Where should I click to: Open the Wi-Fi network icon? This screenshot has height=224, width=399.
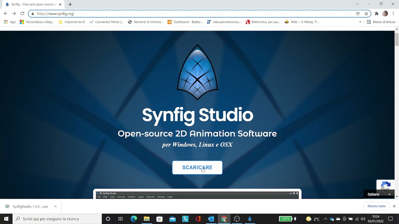[357, 219]
